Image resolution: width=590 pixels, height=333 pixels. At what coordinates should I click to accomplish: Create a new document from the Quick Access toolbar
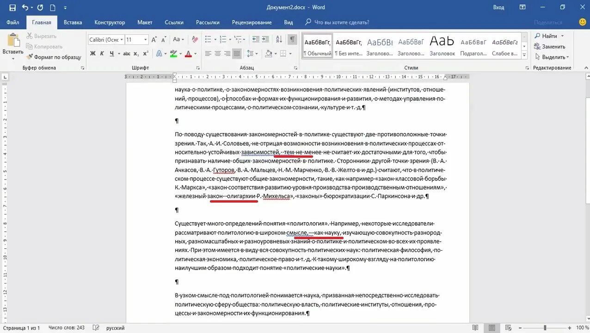(53, 7)
